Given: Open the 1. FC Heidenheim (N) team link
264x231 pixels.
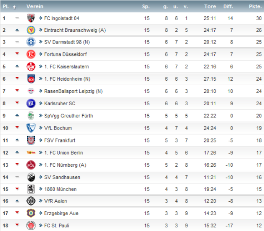Looking at the screenshot, I should [67, 79].
